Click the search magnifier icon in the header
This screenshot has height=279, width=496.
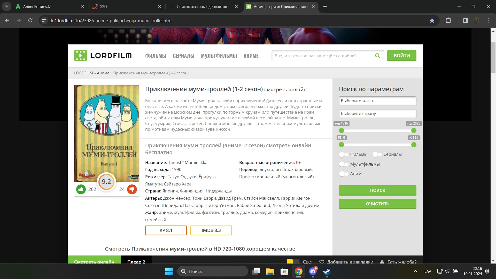377,56
